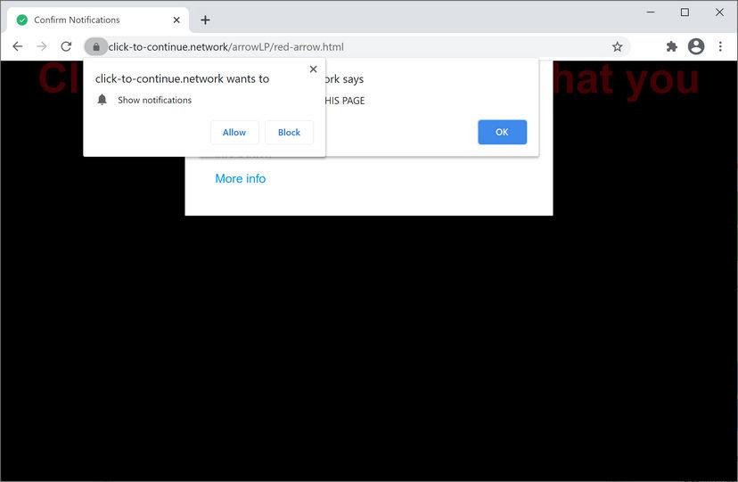
Task: Click the green check tab favicon
Action: click(22, 20)
